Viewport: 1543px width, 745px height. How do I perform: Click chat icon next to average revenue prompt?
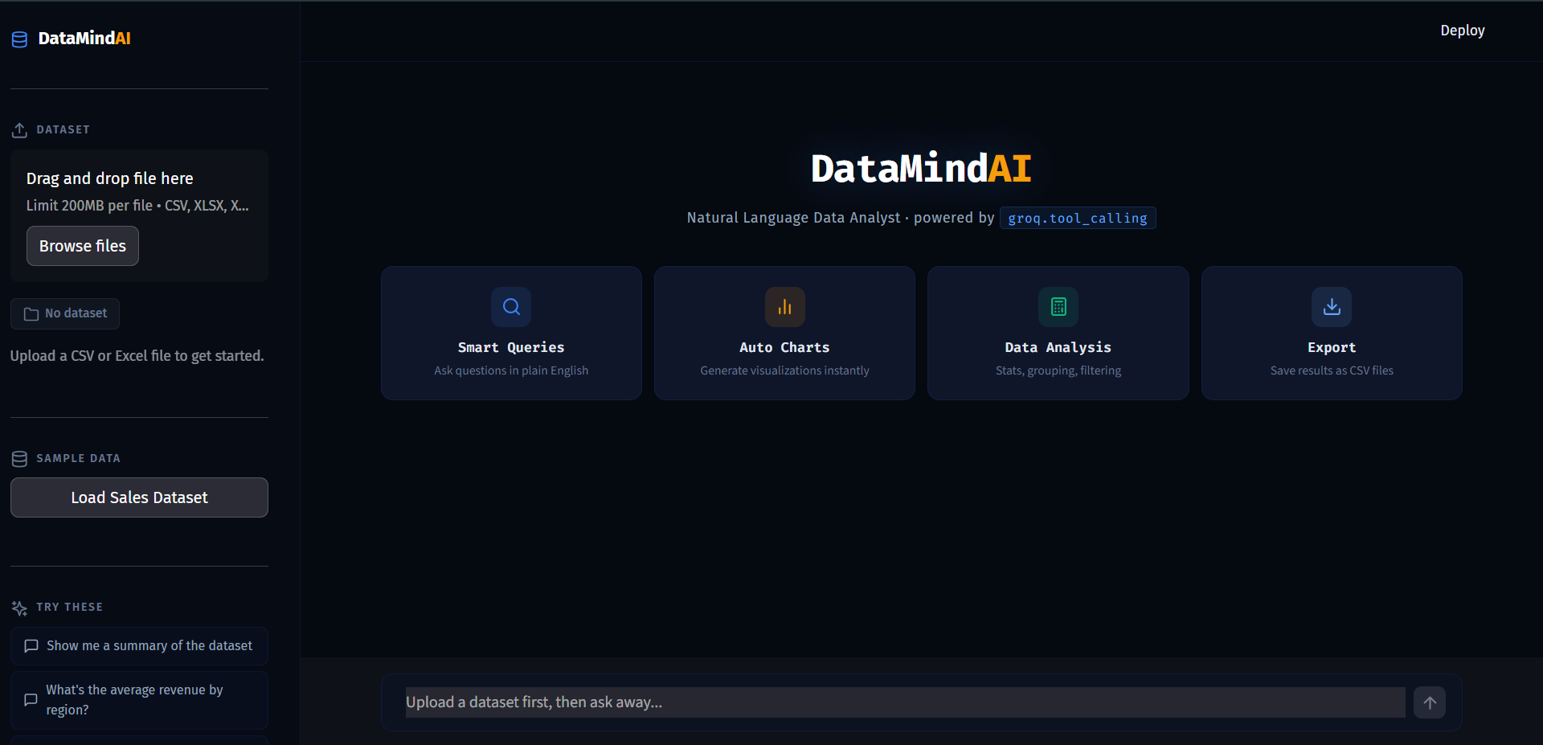[x=31, y=700]
